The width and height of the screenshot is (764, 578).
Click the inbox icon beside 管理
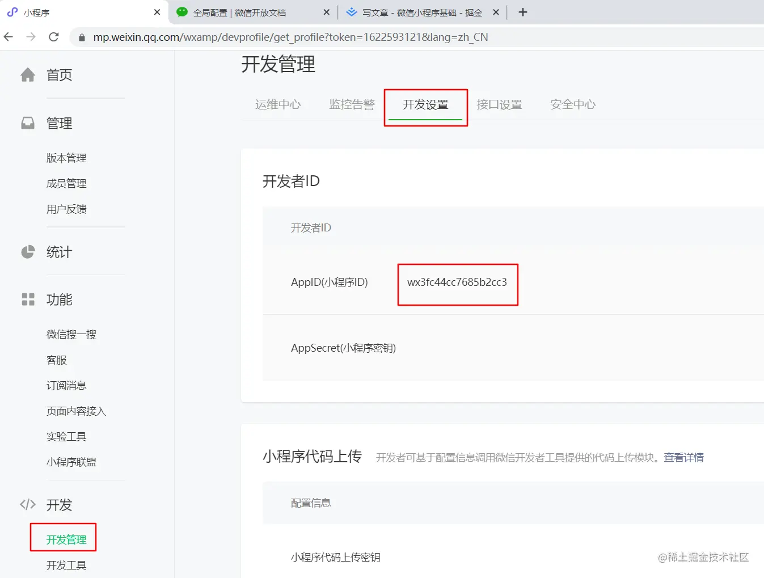28,123
